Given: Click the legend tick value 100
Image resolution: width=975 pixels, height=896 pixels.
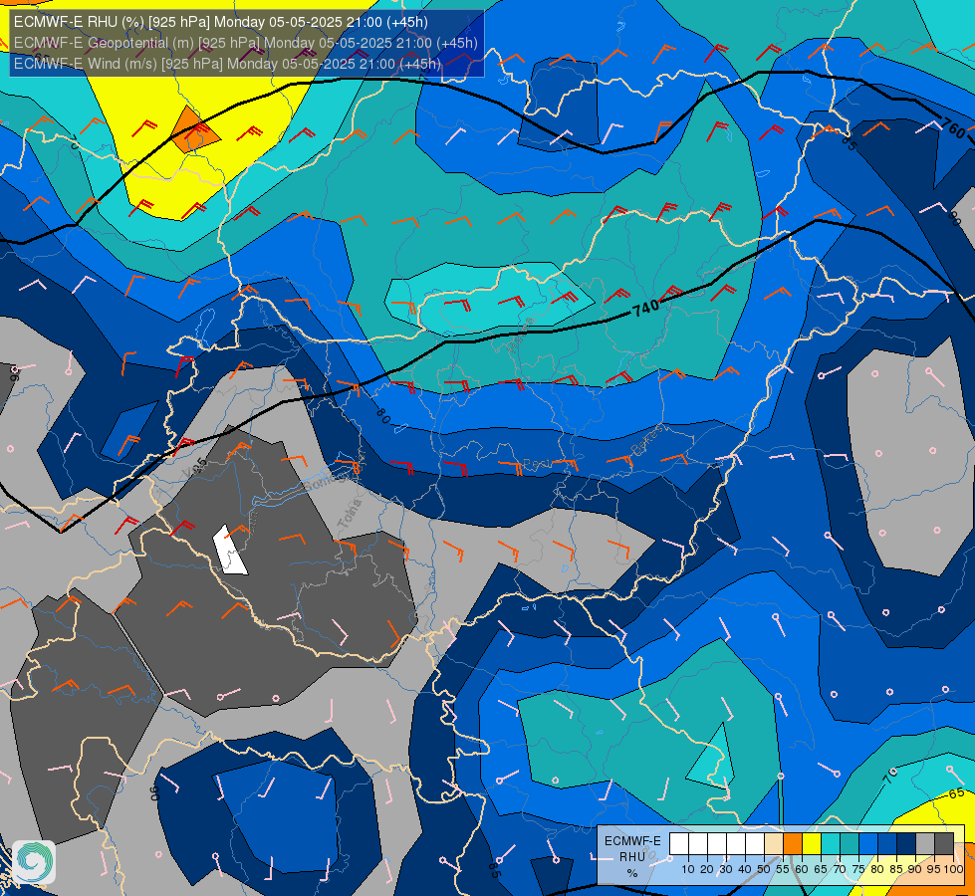Looking at the screenshot, I should click(x=953, y=869).
